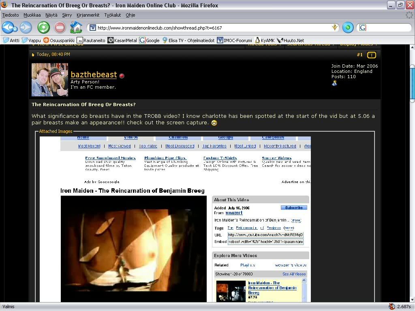Click the activity throbber in the menu bar
The height and width of the screenshot is (311, 415).
[x=409, y=15]
